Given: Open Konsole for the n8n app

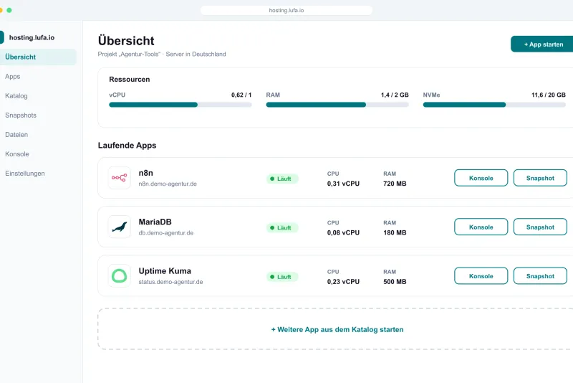Looking at the screenshot, I should 481,178.
